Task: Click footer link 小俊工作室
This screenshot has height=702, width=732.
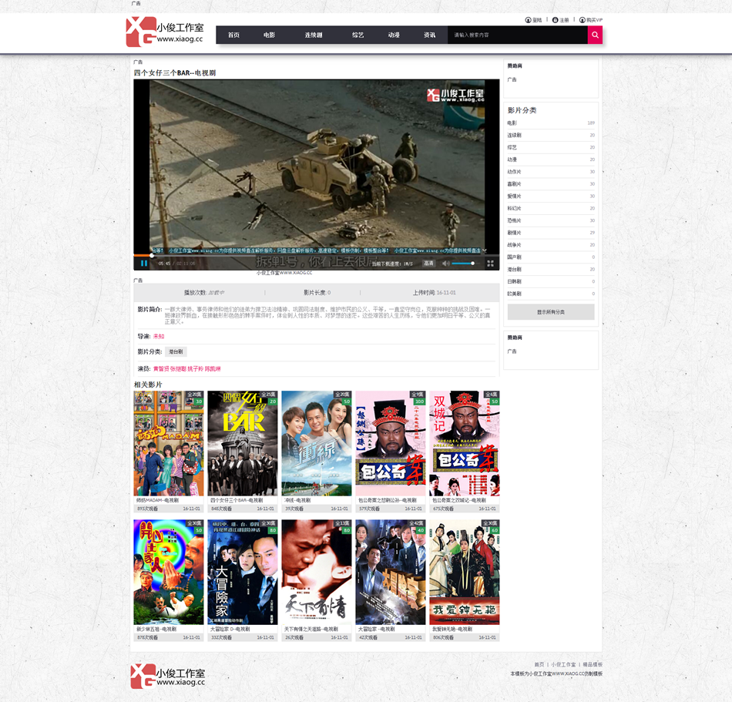Action: point(563,664)
